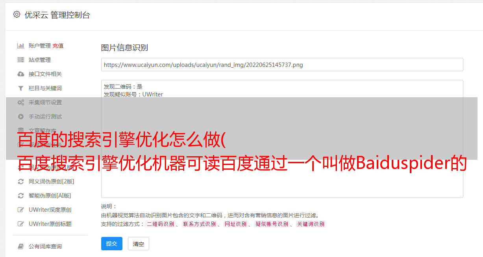Click the 二维码识别 tag

click(x=160, y=224)
